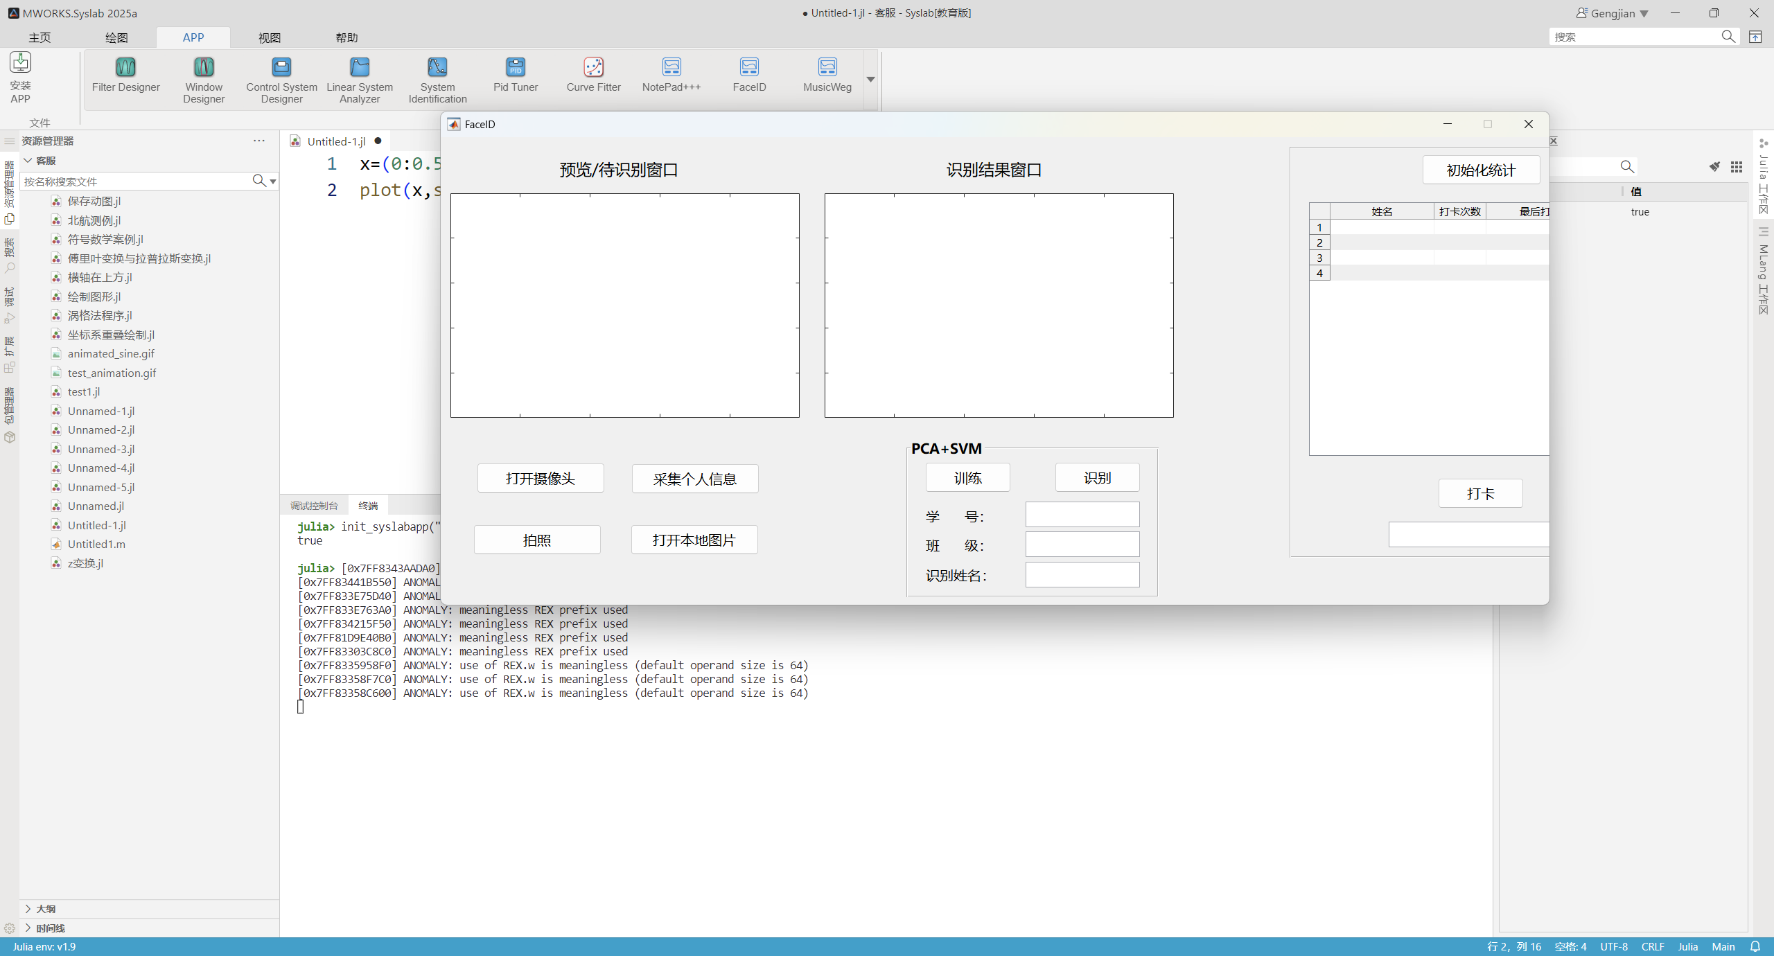Open the resource manager more options menu
This screenshot has height=956, width=1774.
(x=259, y=141)
